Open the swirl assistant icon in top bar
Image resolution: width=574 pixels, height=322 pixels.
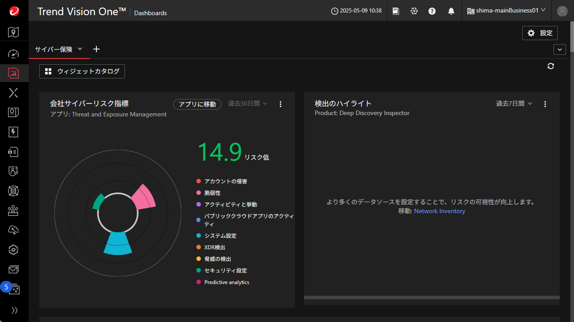click(414, 11)
